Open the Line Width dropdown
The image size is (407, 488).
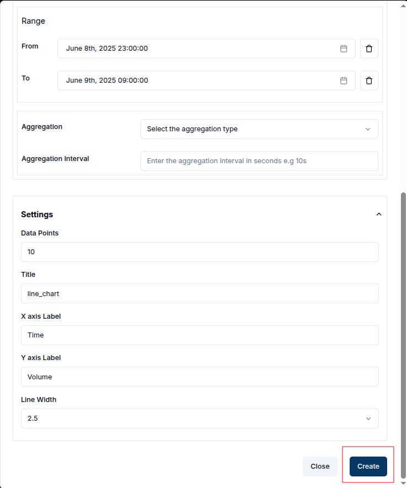(200, 419)
